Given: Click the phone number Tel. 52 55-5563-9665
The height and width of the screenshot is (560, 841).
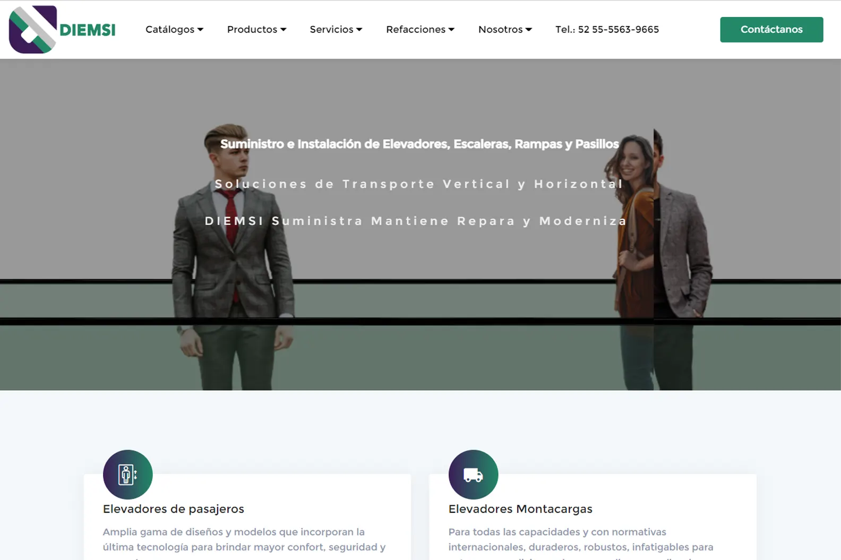Looking at the screenshot, I should pos(607,29).
